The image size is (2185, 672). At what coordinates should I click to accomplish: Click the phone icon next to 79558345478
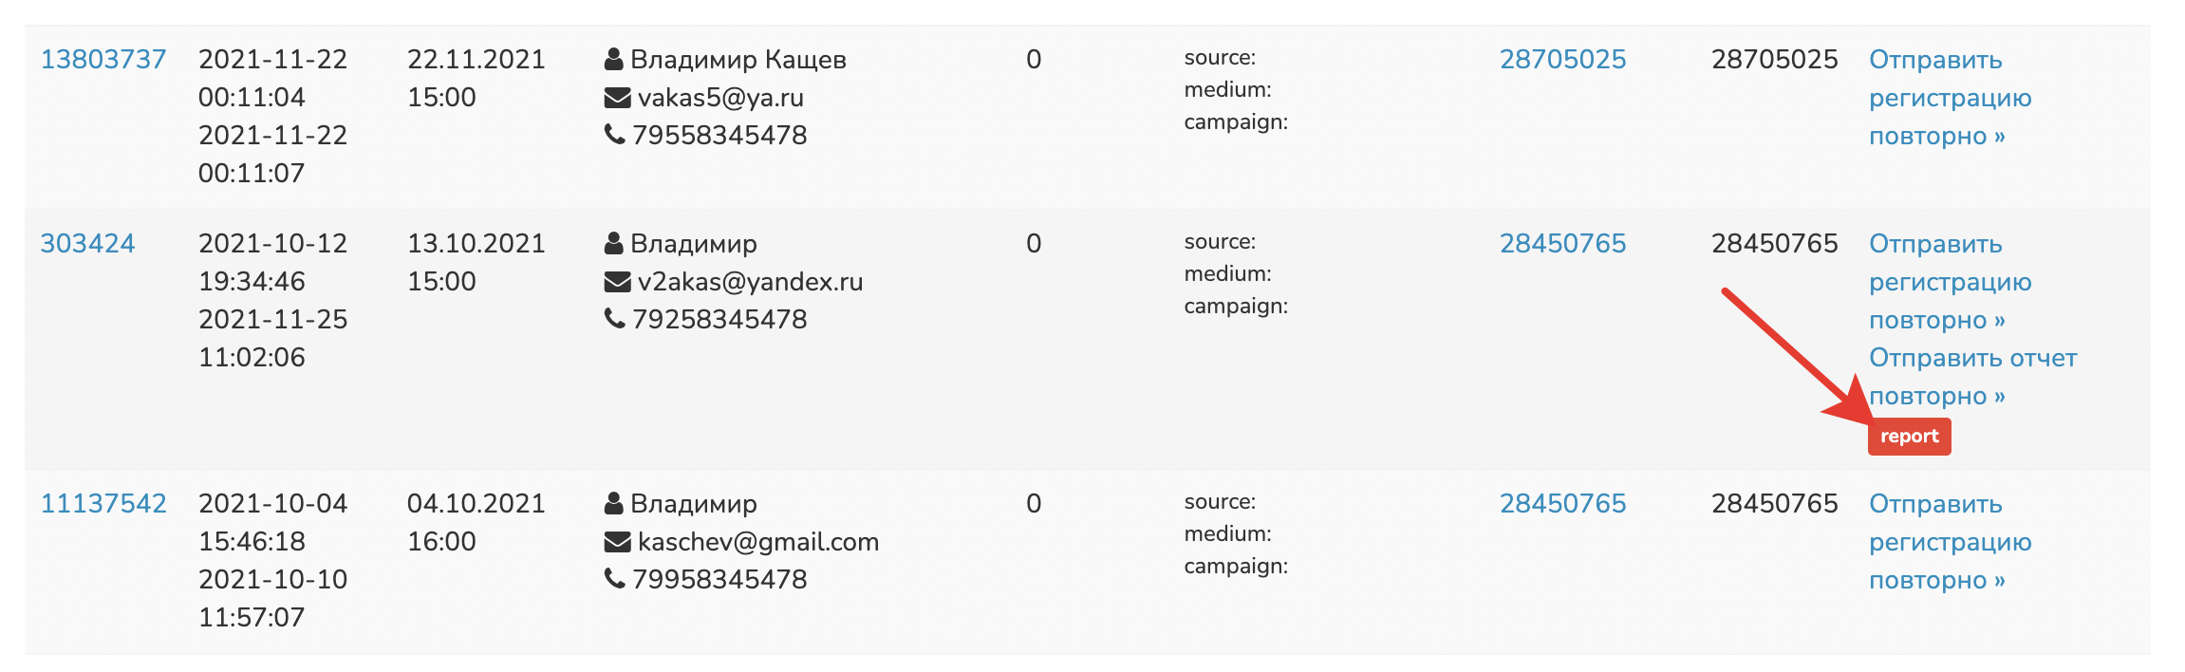point(614,135)
